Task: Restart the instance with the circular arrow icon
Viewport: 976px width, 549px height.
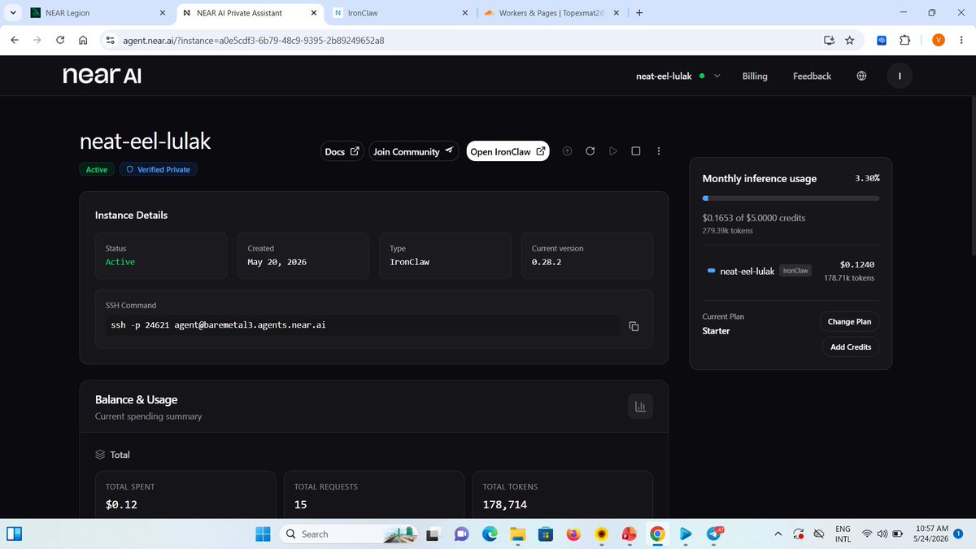Action: (590, 151)
